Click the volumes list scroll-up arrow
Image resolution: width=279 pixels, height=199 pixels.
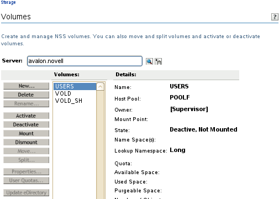click(x=100, y=87)
